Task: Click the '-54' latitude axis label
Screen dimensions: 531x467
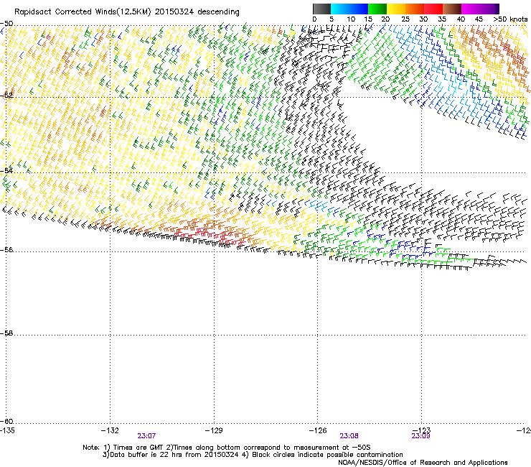Action: click(x=6, y=170)
